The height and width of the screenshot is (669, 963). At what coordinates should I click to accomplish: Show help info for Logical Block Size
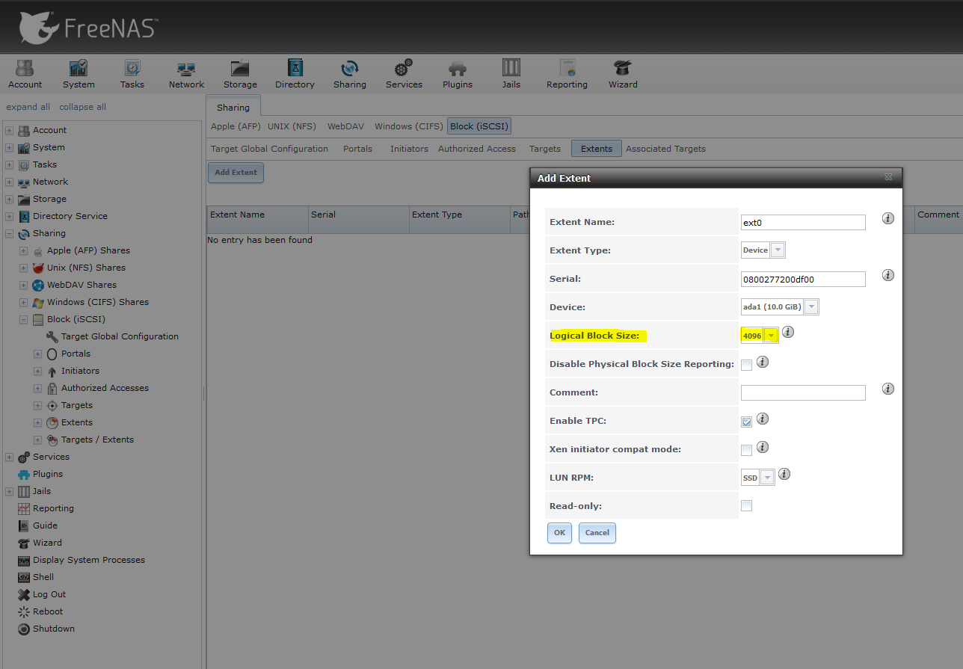pos(788,332)
